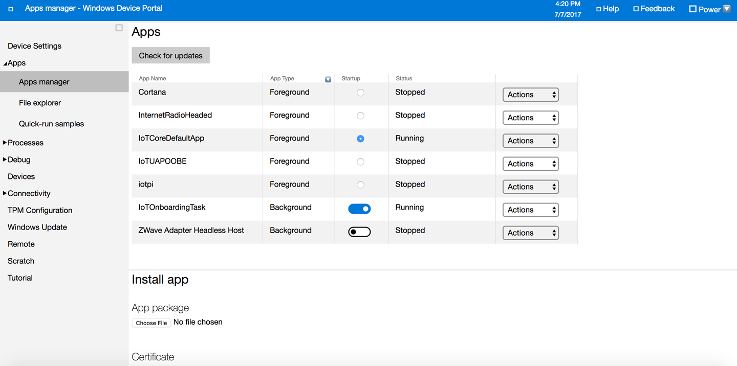Click the Feedback icon in header
Image resolution: width=737 pixels, height=366 pixels.
pyautogui.click(x=636, y=9)
